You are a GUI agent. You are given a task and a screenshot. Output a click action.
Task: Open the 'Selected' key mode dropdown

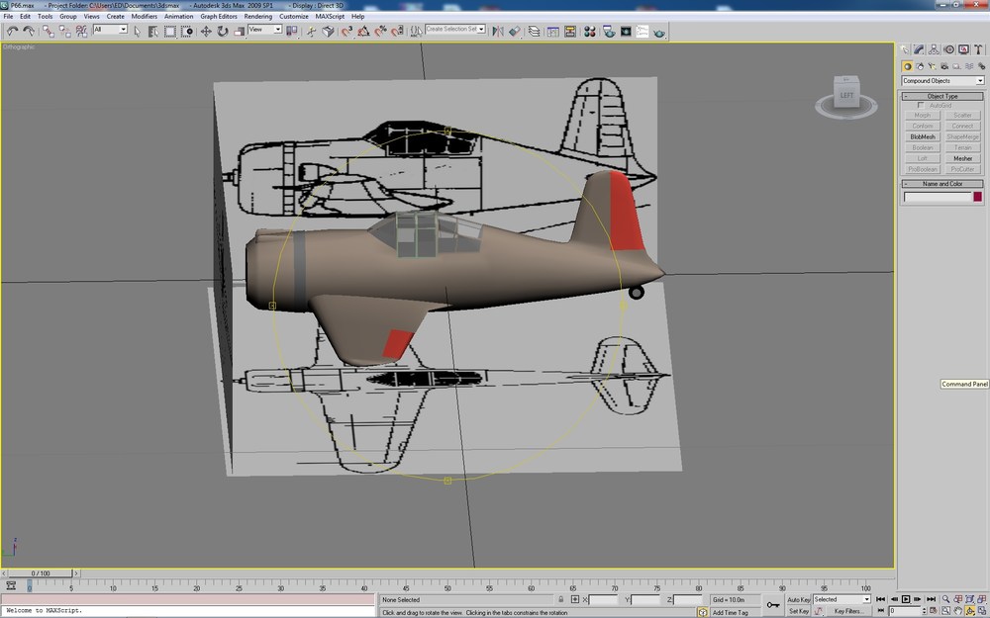(x=841, y=599)
